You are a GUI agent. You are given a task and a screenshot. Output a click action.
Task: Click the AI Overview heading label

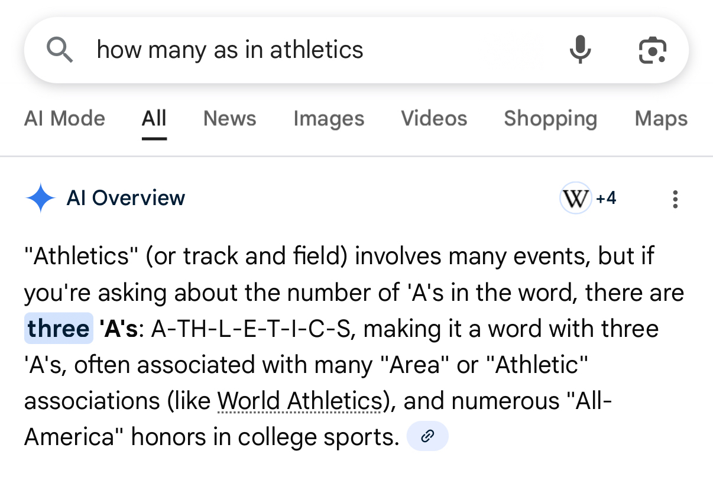click(126, 198)
